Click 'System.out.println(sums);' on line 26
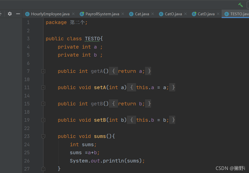 107,161
